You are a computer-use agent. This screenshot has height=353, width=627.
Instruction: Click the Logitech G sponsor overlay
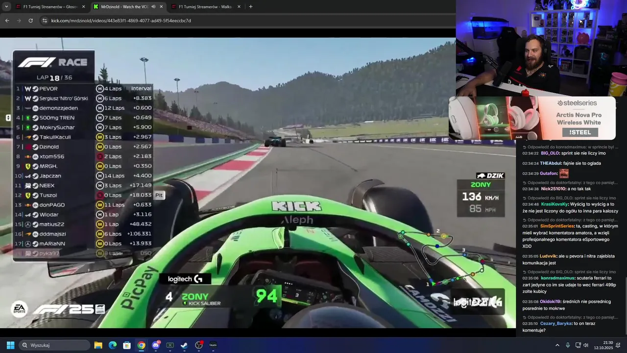pos(185,279)
